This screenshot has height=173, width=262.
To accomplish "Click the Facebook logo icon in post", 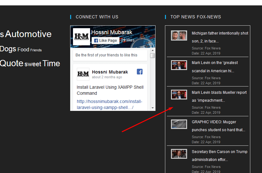I will [x=139, y=72].
